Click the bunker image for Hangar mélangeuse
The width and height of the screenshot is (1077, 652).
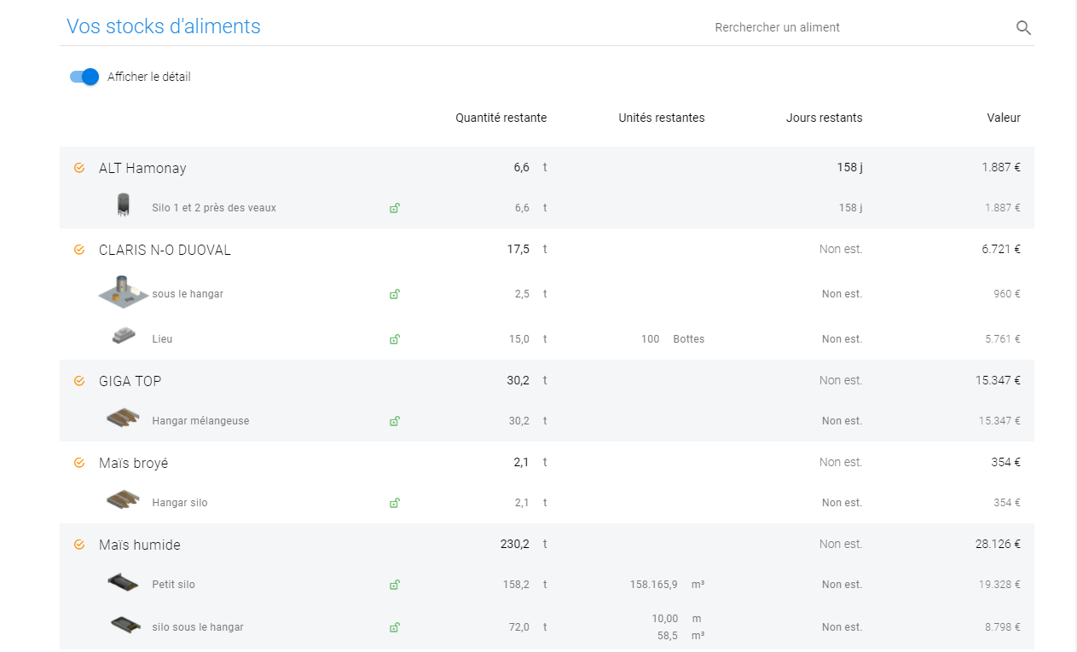124,418
